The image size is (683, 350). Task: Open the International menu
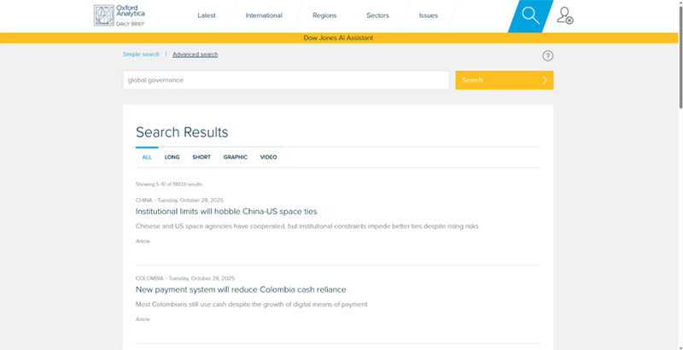pyautogui.click(x=264, y=15)
